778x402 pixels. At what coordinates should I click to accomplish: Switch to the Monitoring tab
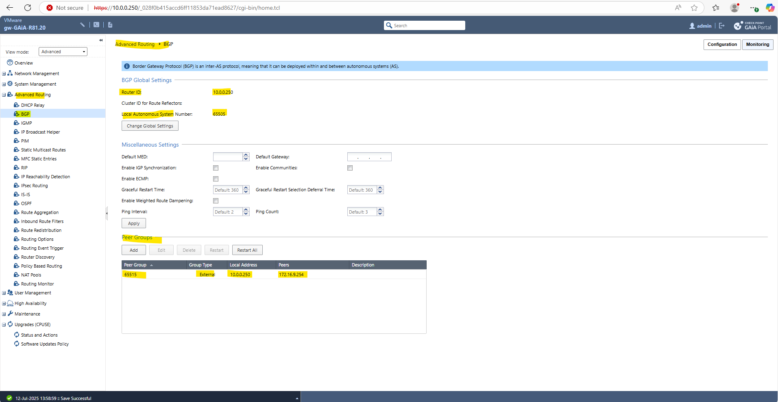[x=757, y=45]
